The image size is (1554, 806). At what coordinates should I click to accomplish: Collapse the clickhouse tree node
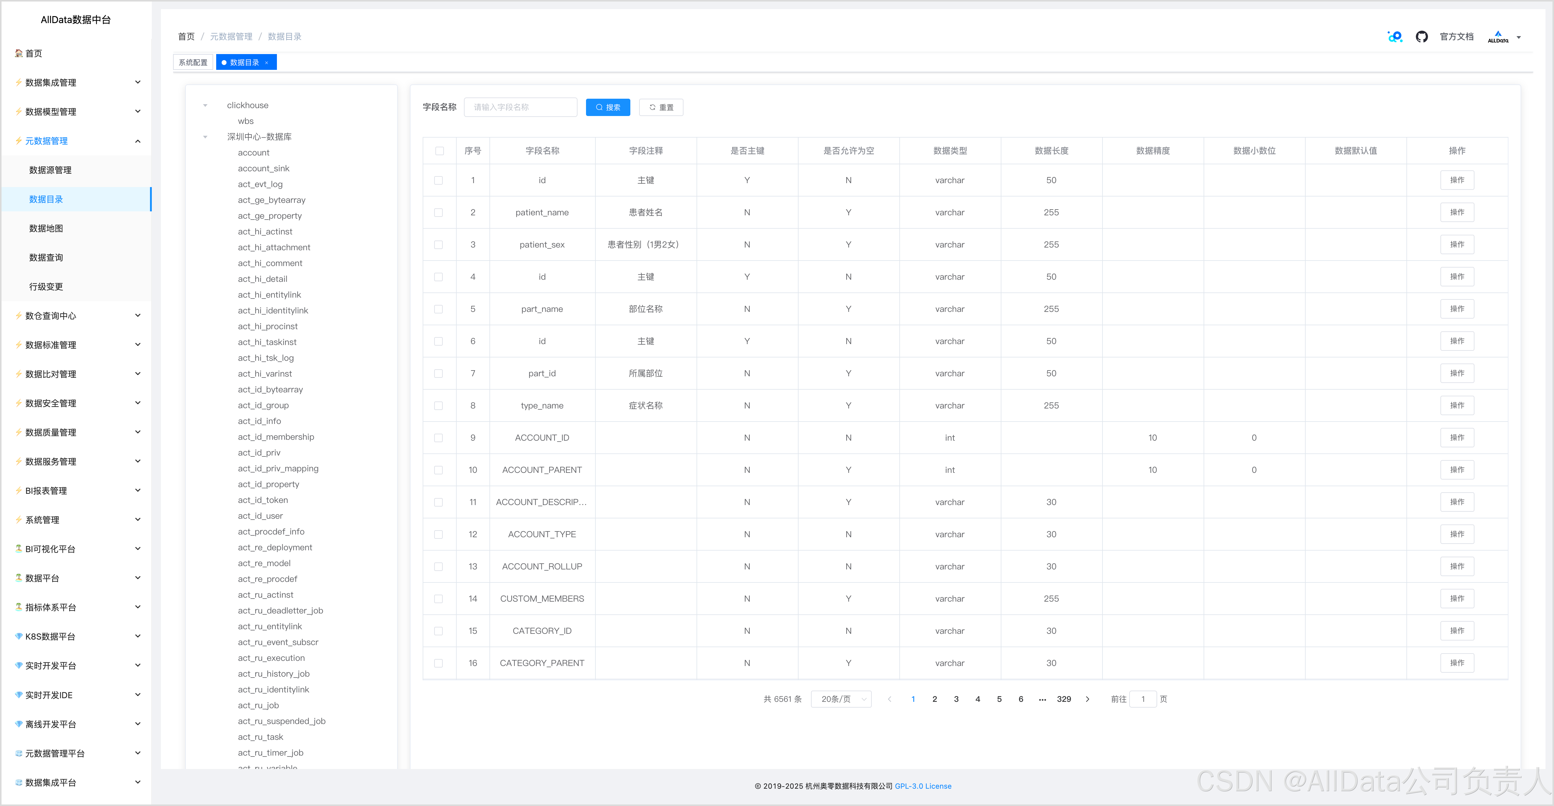[x=205, y=106]
